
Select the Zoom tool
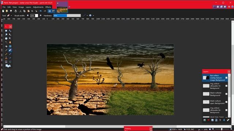10,39
